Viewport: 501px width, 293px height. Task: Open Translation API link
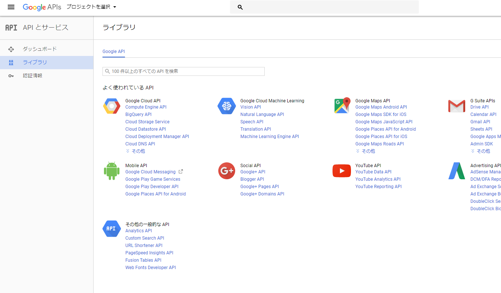click(x=255, y=129)
